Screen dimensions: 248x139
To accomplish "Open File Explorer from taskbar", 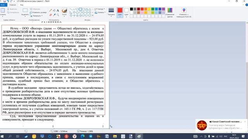I will (x=115, y=136).
